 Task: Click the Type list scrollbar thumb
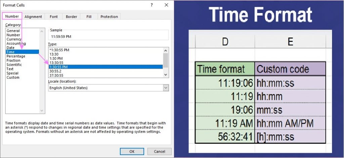(x=166, y=60)
